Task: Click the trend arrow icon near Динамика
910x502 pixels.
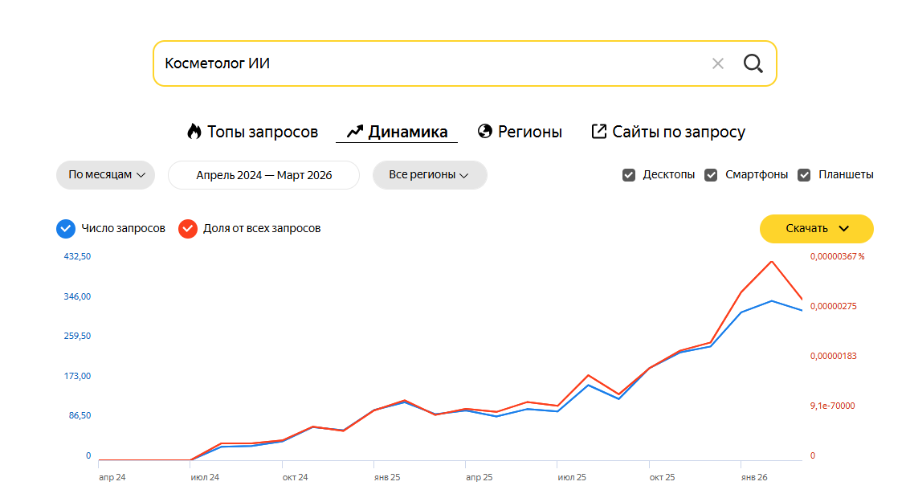Action: click(354, 132)
